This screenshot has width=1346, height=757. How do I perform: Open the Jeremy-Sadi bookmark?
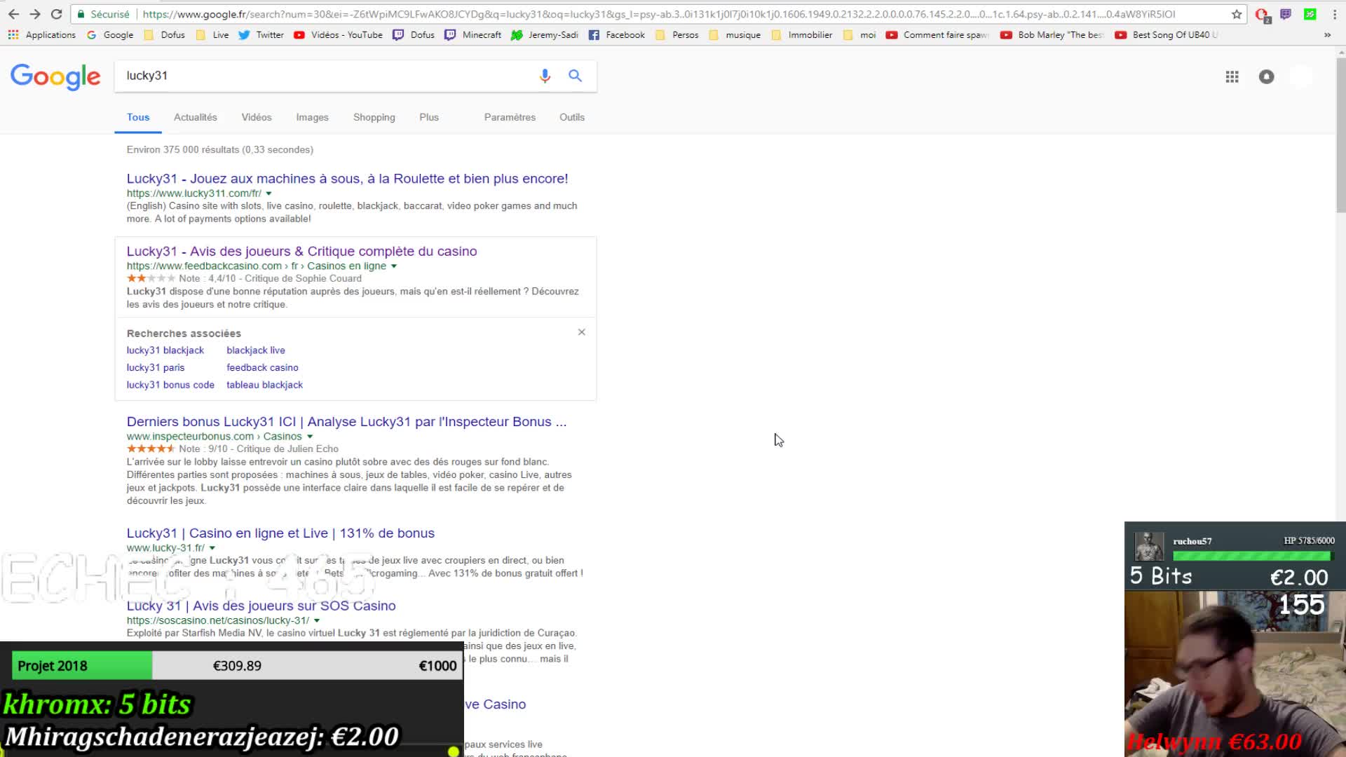[x=545, y=35]
